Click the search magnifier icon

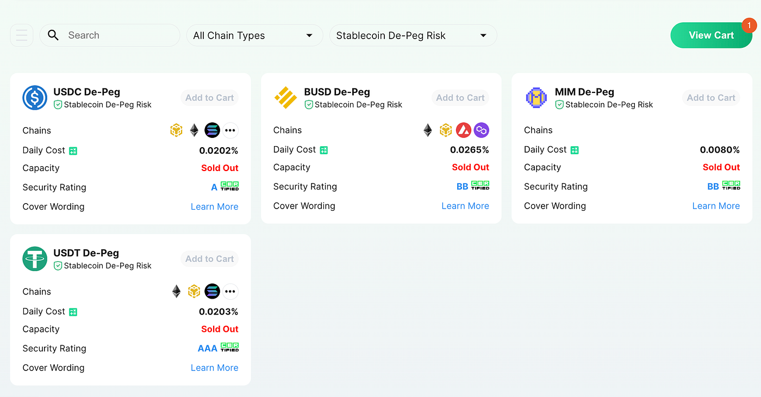pyautogui.click(x=53, y=35)
